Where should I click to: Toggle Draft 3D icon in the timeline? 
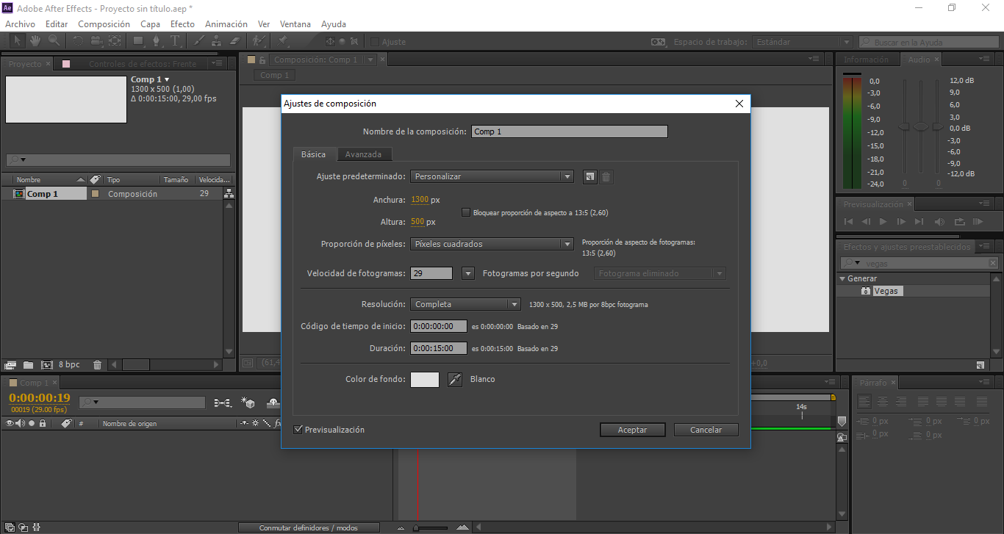click(x=249, y=403)
